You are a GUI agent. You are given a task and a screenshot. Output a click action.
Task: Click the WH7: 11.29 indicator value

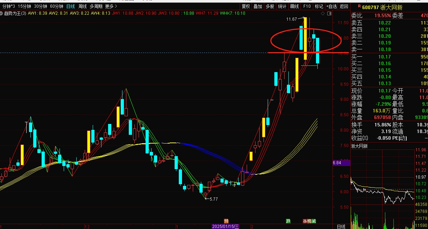pos(207,13)
